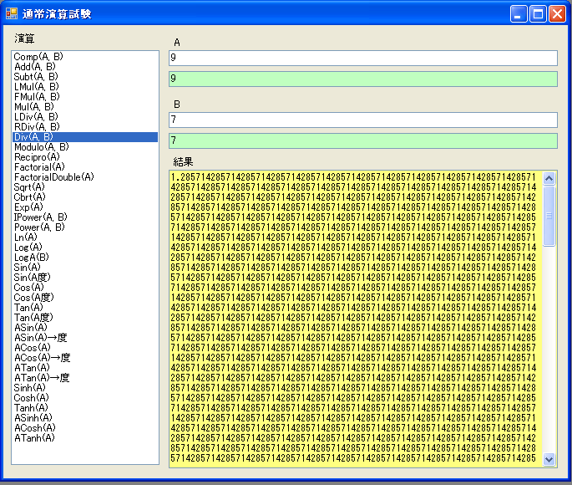Choose Power(A, B) entry
The width and height of the screenshot is (572, 485).
pyautogui.click(x=85, y=227)
